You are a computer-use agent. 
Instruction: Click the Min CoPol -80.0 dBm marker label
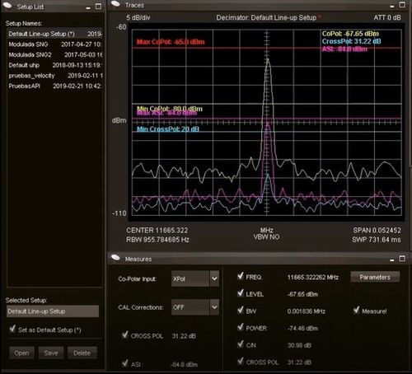click(170, 108)
